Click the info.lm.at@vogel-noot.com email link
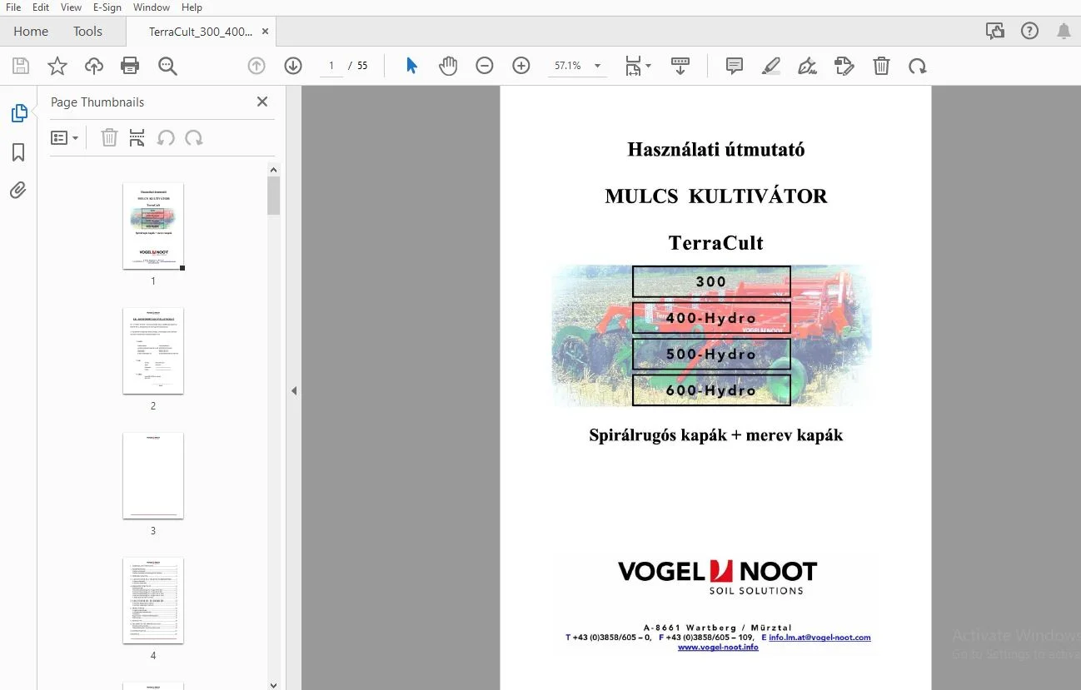The image size is (1081, 690). [819, 638]
